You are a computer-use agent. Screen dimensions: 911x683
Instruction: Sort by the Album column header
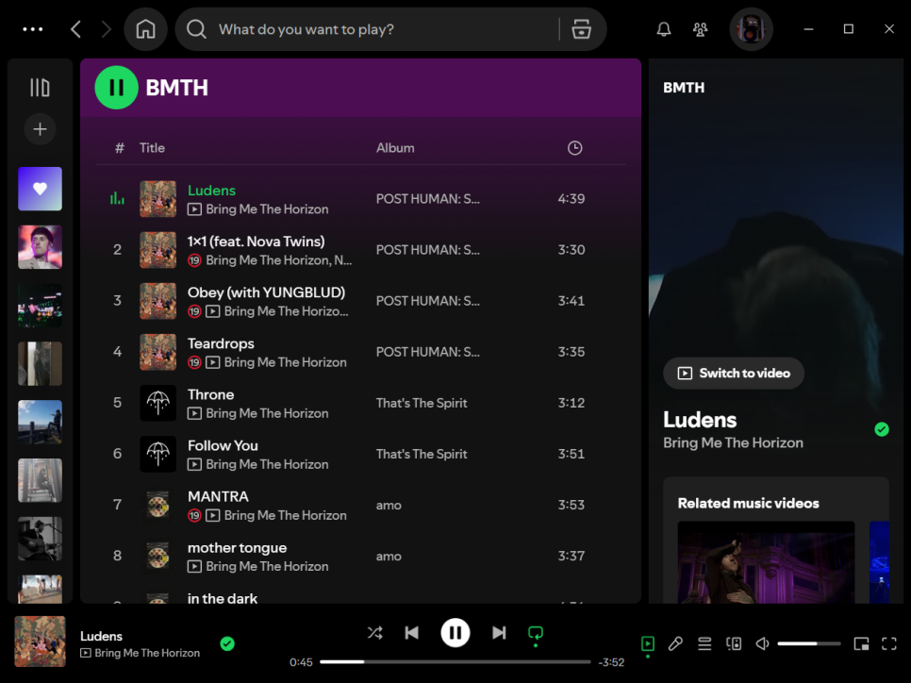coord(395,148)
